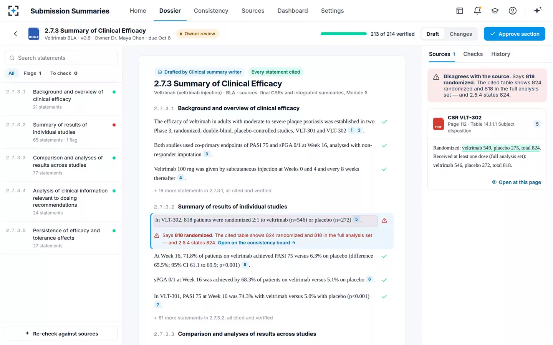
Task: Click the Approve section button
Action: 515,34
